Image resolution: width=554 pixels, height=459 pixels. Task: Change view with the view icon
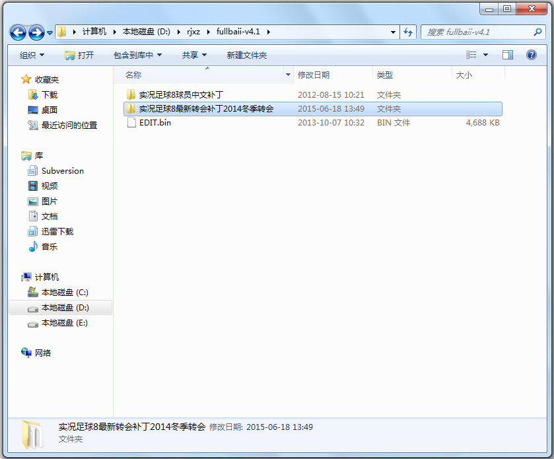[x=471, y=55]
